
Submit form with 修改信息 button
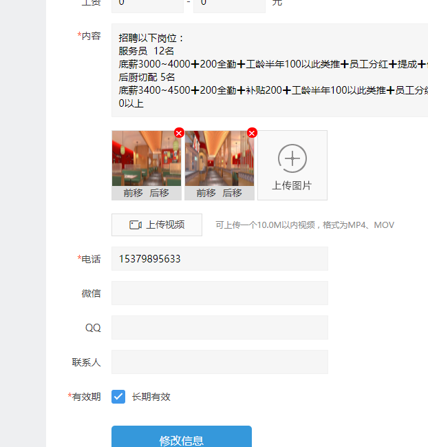182,439
